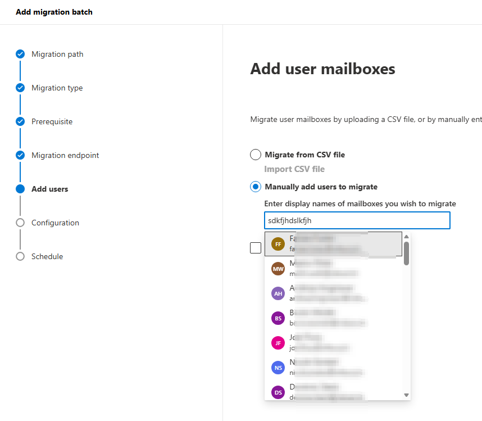Image resolution: width=482 pixels, height=421 pixels.
Task: Click the Add user mailboxes heading
Action: coord(323,69)
